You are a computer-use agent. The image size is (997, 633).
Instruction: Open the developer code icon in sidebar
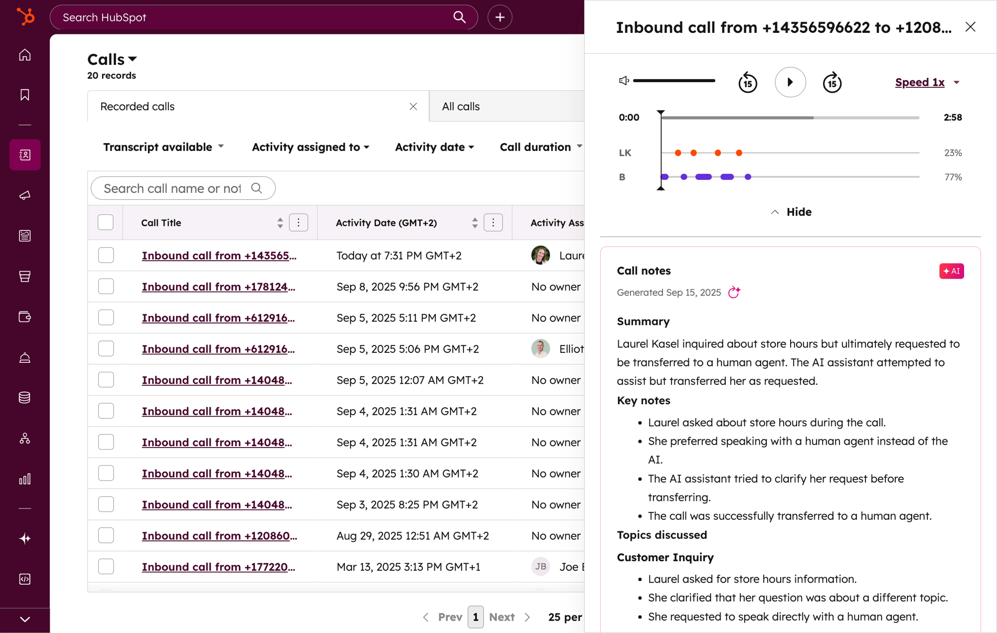(25, 579)
